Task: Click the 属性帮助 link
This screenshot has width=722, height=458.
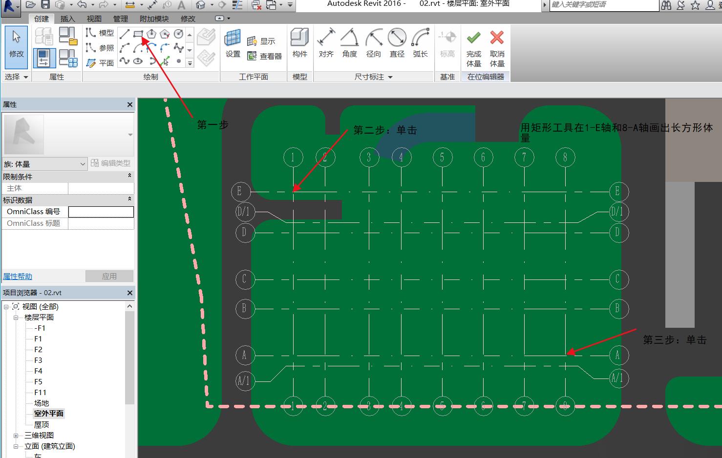Action: click(x=18, y=277)
